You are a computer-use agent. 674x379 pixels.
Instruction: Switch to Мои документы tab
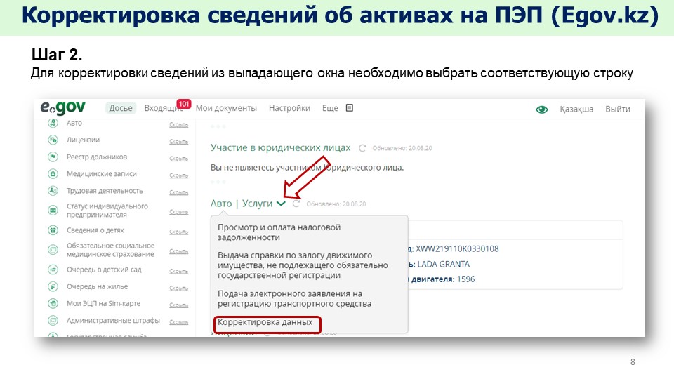(x=226, y=108)
